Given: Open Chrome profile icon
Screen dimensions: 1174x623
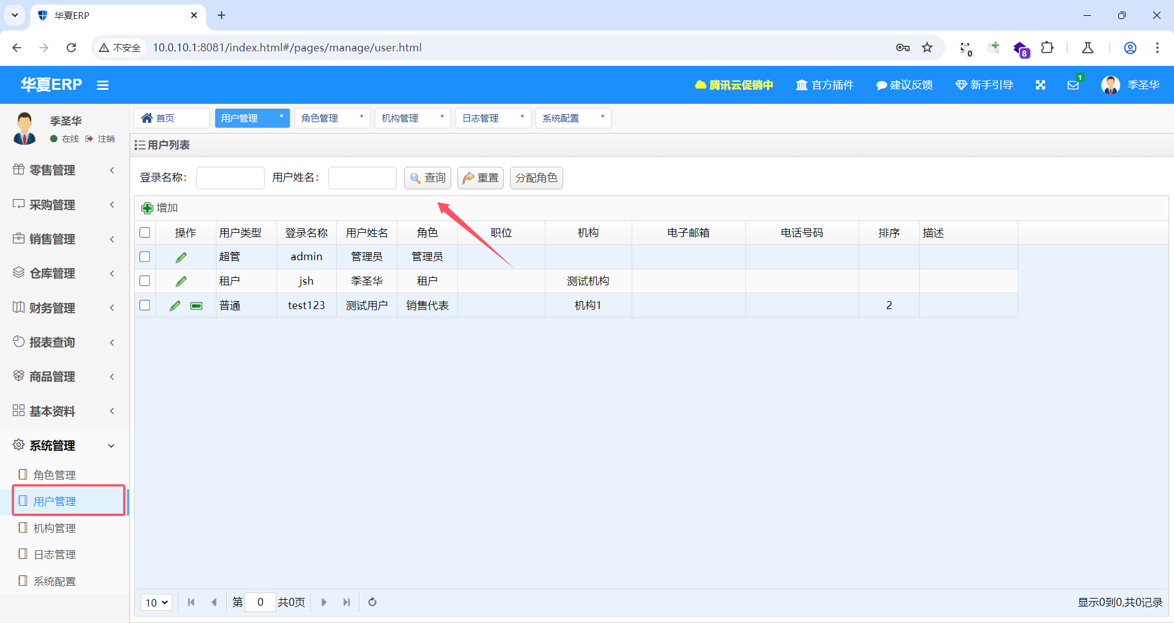Looking at the screenshot, I should point(1130,48).
